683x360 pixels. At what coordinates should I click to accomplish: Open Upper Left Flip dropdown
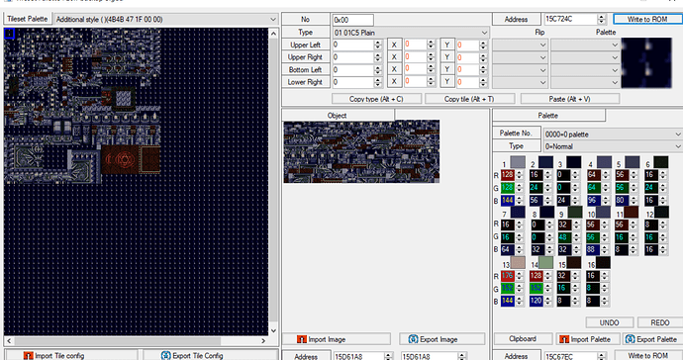pos(520,45)
